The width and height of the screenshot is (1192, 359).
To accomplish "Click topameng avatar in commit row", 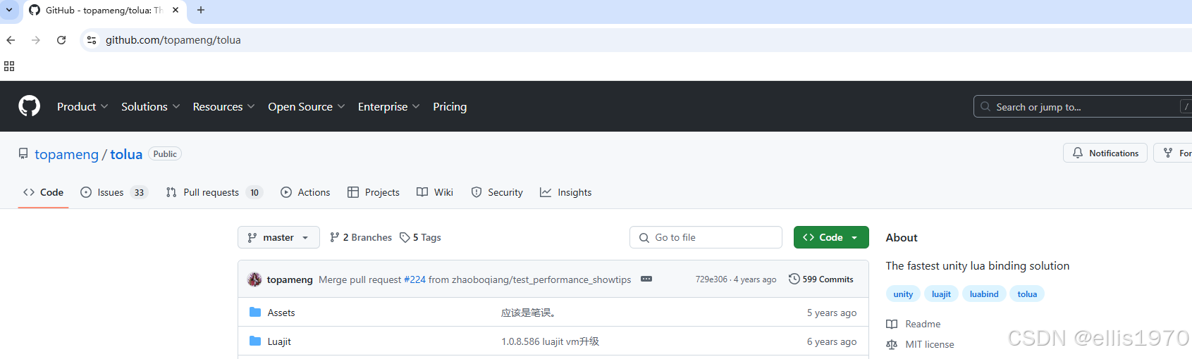I will [x=254, y=279].
